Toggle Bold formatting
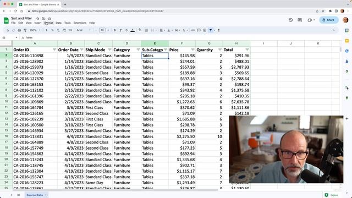This screenshot has height=198, width=352. coord(114,30)
